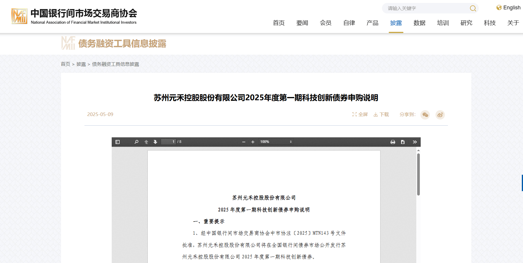Screen dimensions: 523x263
Task: Zoom out the PDF document
Action: (x=243, y=142)
